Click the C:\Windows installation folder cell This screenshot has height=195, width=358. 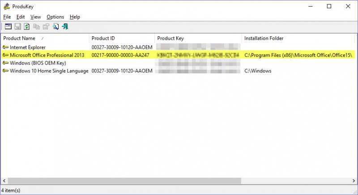tap(258, 71)
